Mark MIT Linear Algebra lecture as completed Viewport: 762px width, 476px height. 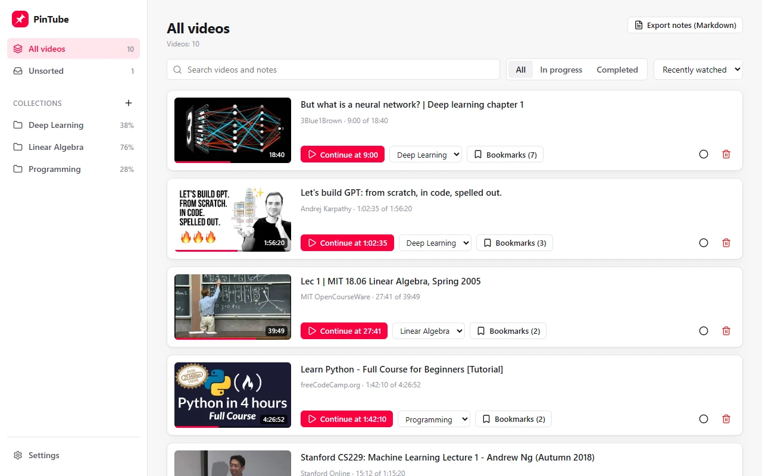[x=704, y=331]
